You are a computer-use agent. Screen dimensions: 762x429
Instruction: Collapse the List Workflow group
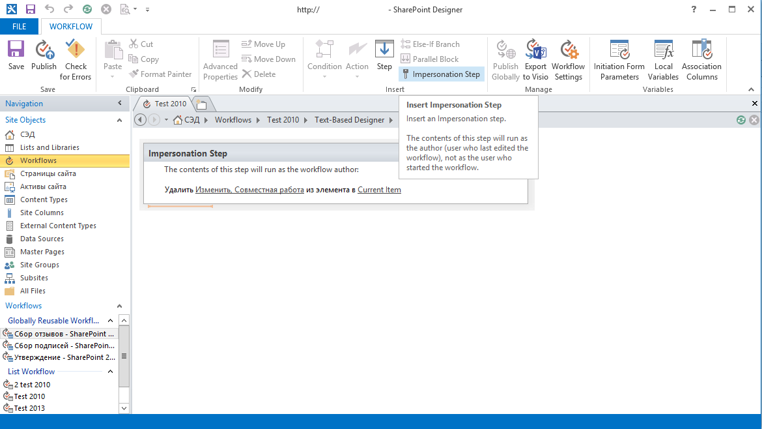coord(110,372)
